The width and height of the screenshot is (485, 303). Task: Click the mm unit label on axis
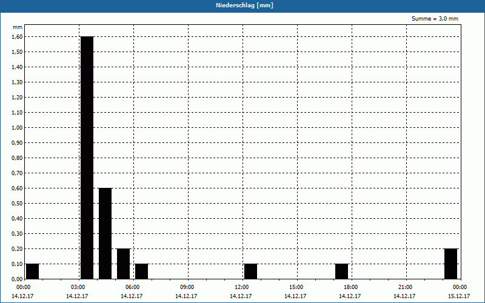(x=18, y=27)
